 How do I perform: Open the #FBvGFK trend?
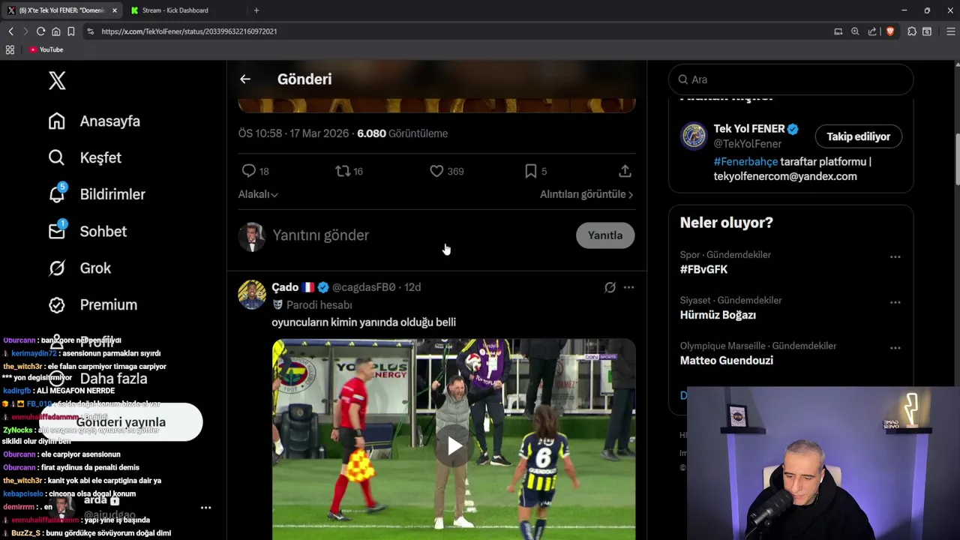click(703, 269)
